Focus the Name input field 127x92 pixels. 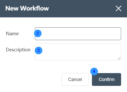78,34
